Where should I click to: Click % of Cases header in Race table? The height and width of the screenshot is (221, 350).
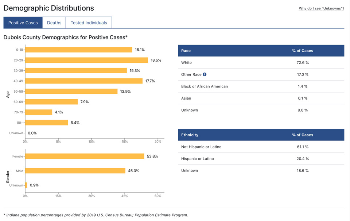tap(302, 51)
